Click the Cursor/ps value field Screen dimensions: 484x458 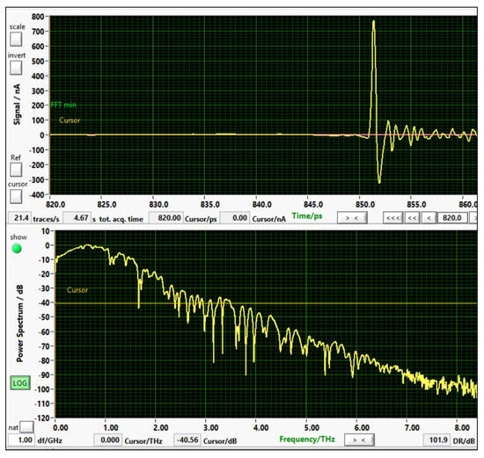pos(166,218)
